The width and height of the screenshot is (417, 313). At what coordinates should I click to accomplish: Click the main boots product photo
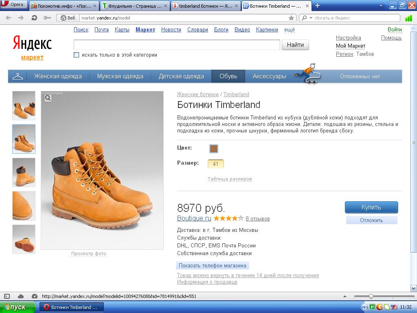click(x=102, y=170)
